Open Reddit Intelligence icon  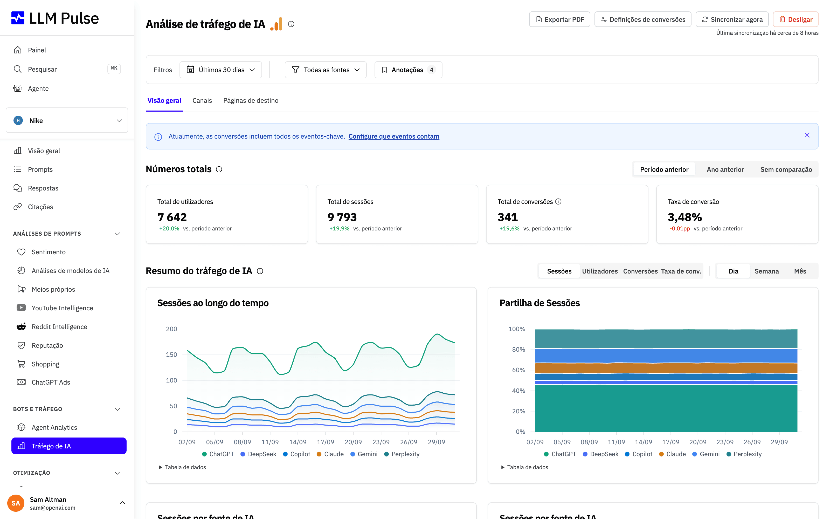coord(21,326)
